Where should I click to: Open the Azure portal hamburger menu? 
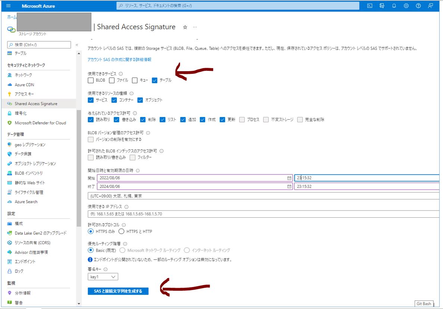[x=9, y=6]
